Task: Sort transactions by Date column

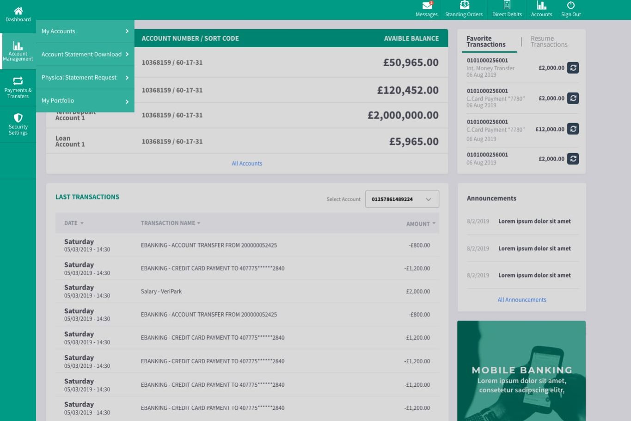Action: (x=74, y=223)
